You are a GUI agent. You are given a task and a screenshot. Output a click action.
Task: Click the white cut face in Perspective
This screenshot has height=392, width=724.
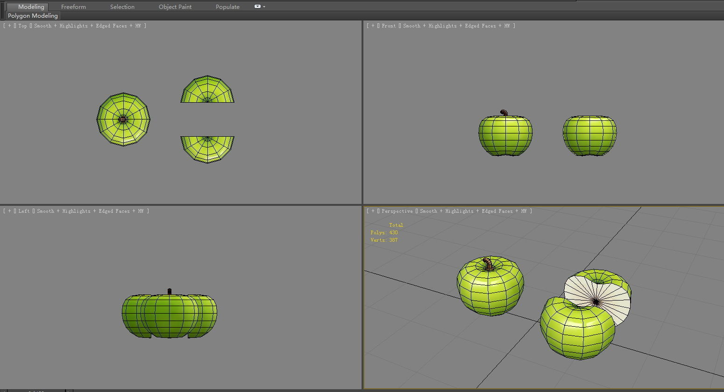(x=598, y=301)
